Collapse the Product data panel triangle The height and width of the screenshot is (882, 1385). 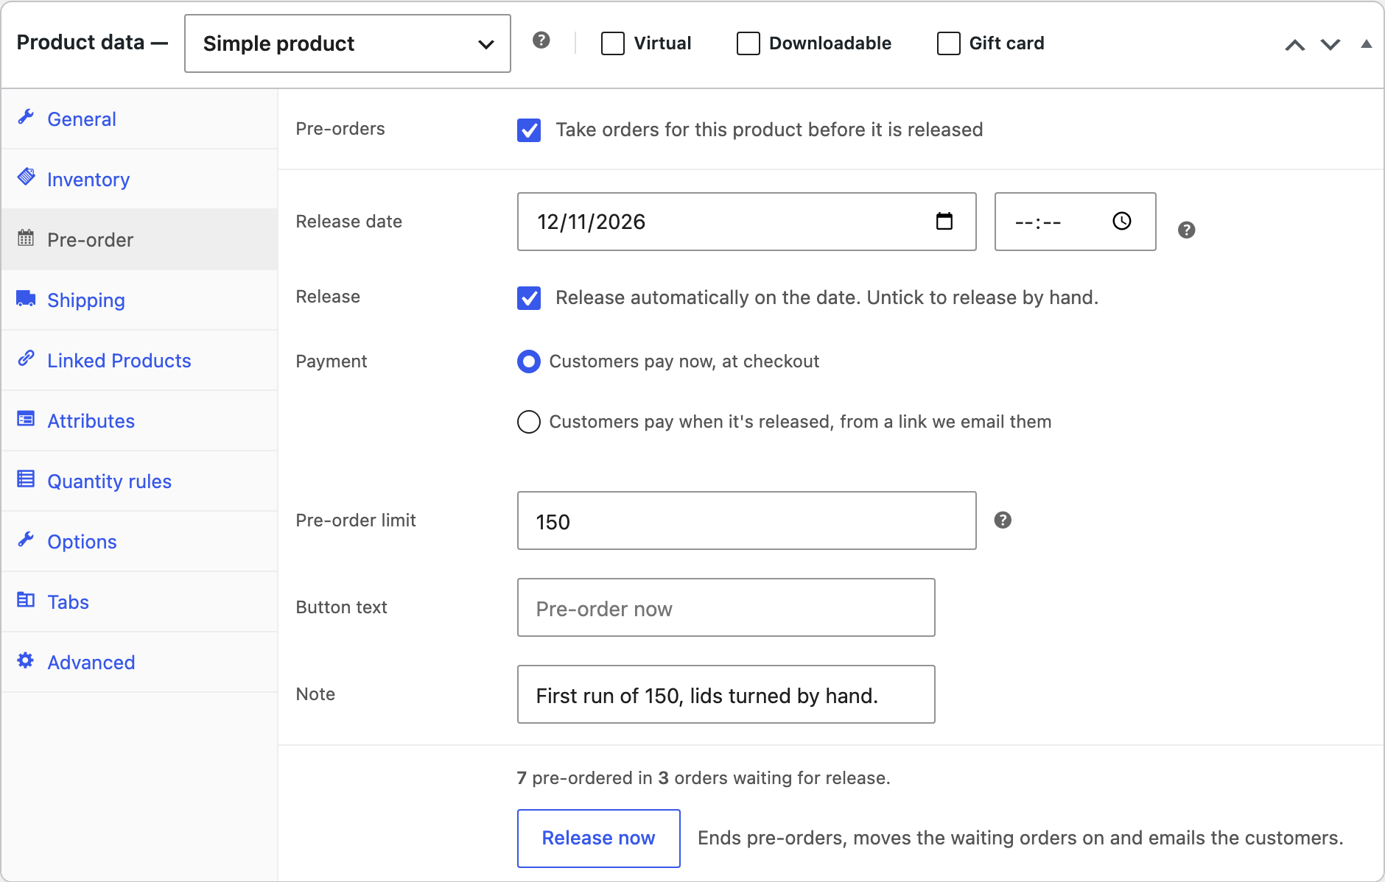1367,44
